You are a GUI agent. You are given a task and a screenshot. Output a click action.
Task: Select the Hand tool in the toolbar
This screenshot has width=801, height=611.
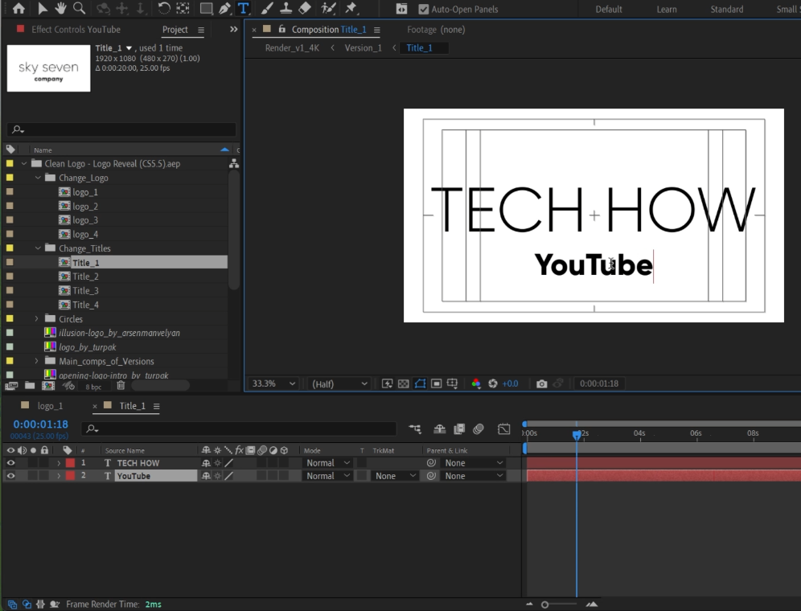pos(60,9)
